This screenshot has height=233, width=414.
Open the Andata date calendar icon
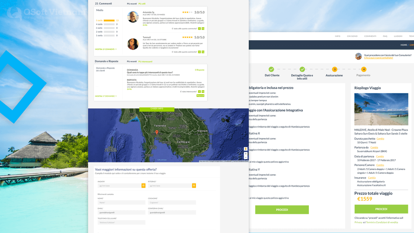pos(143,186)
